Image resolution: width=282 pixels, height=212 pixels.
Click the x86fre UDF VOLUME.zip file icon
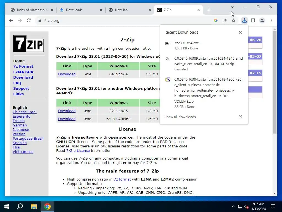click(168, 79)
